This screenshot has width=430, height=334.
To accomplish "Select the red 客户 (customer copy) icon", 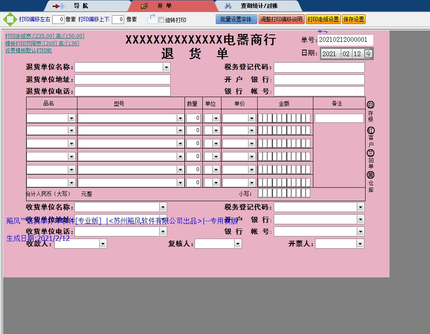I will point(370,130).
